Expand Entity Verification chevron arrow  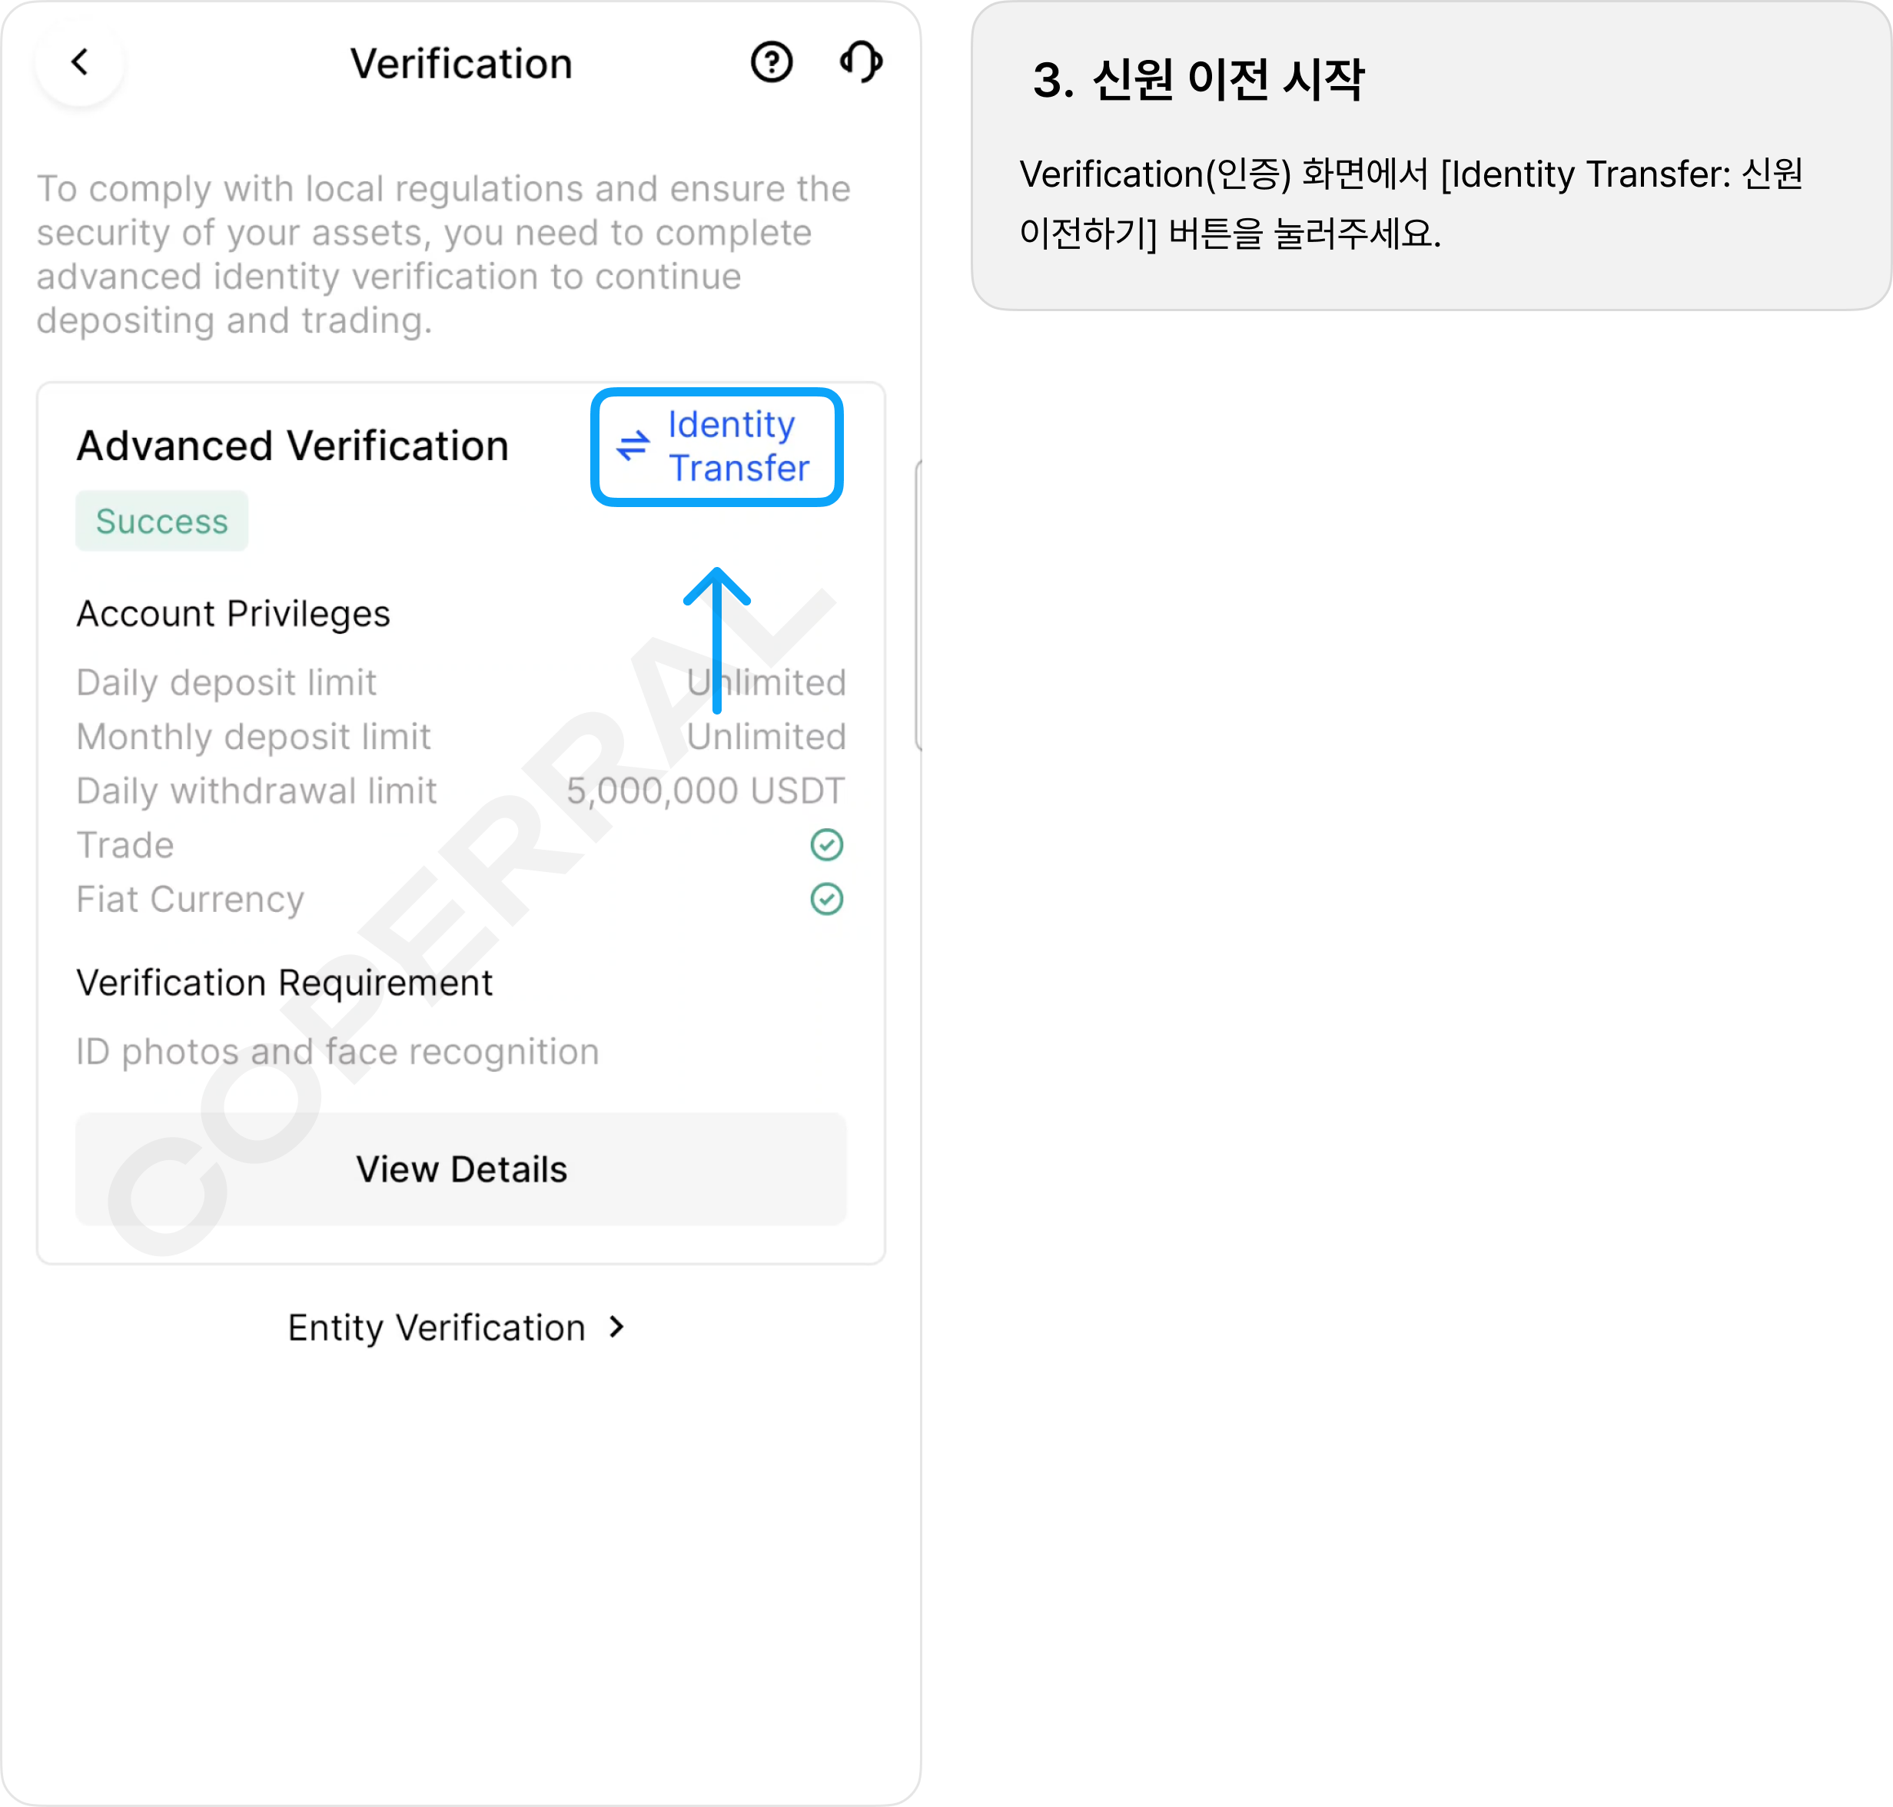click(x=617, y=1328)
